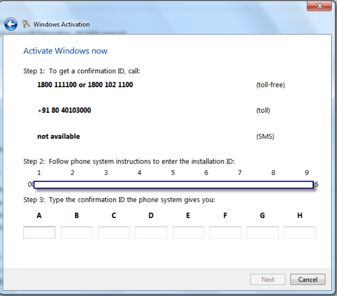The height and width of the screenshot is (296, 337).
Task: Click the '(toll)' label
Action: point(263,110)
